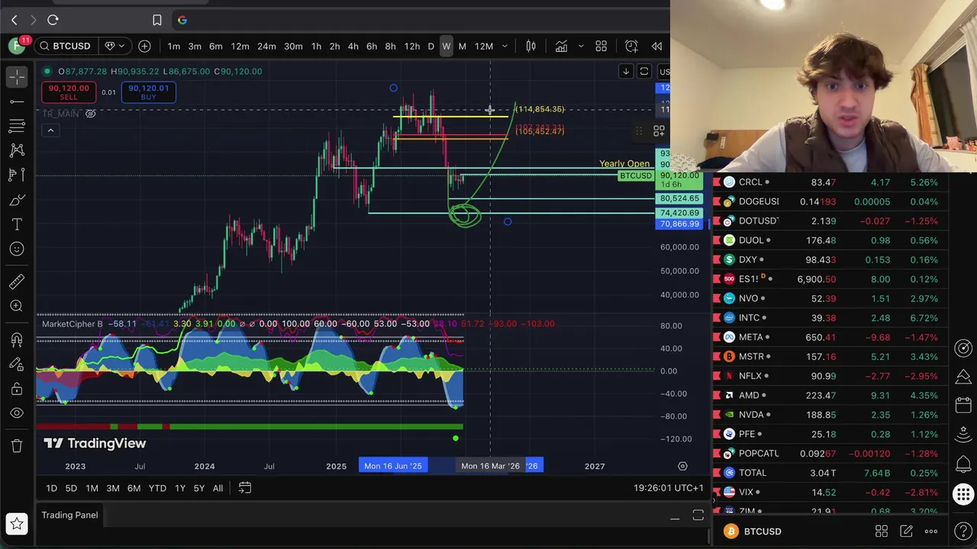Click the blue BUY 90,120.01 button
This screenshot has width=977, height=549.
pos(148,92)
